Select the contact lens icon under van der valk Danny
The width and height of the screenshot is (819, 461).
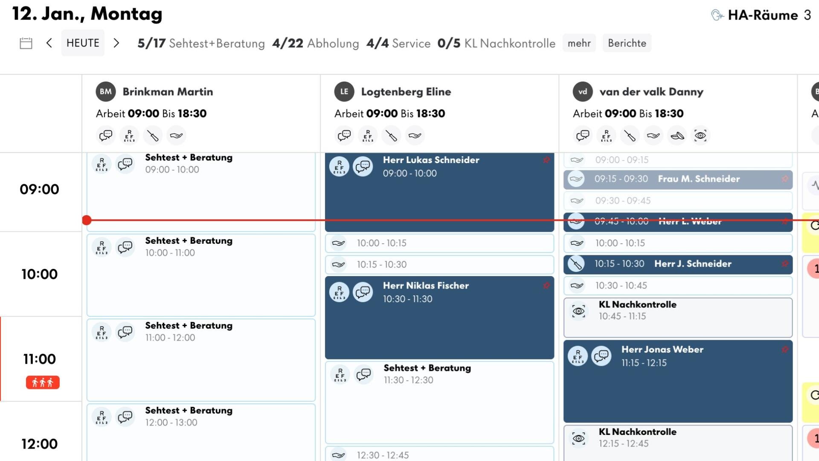[677, 135]
